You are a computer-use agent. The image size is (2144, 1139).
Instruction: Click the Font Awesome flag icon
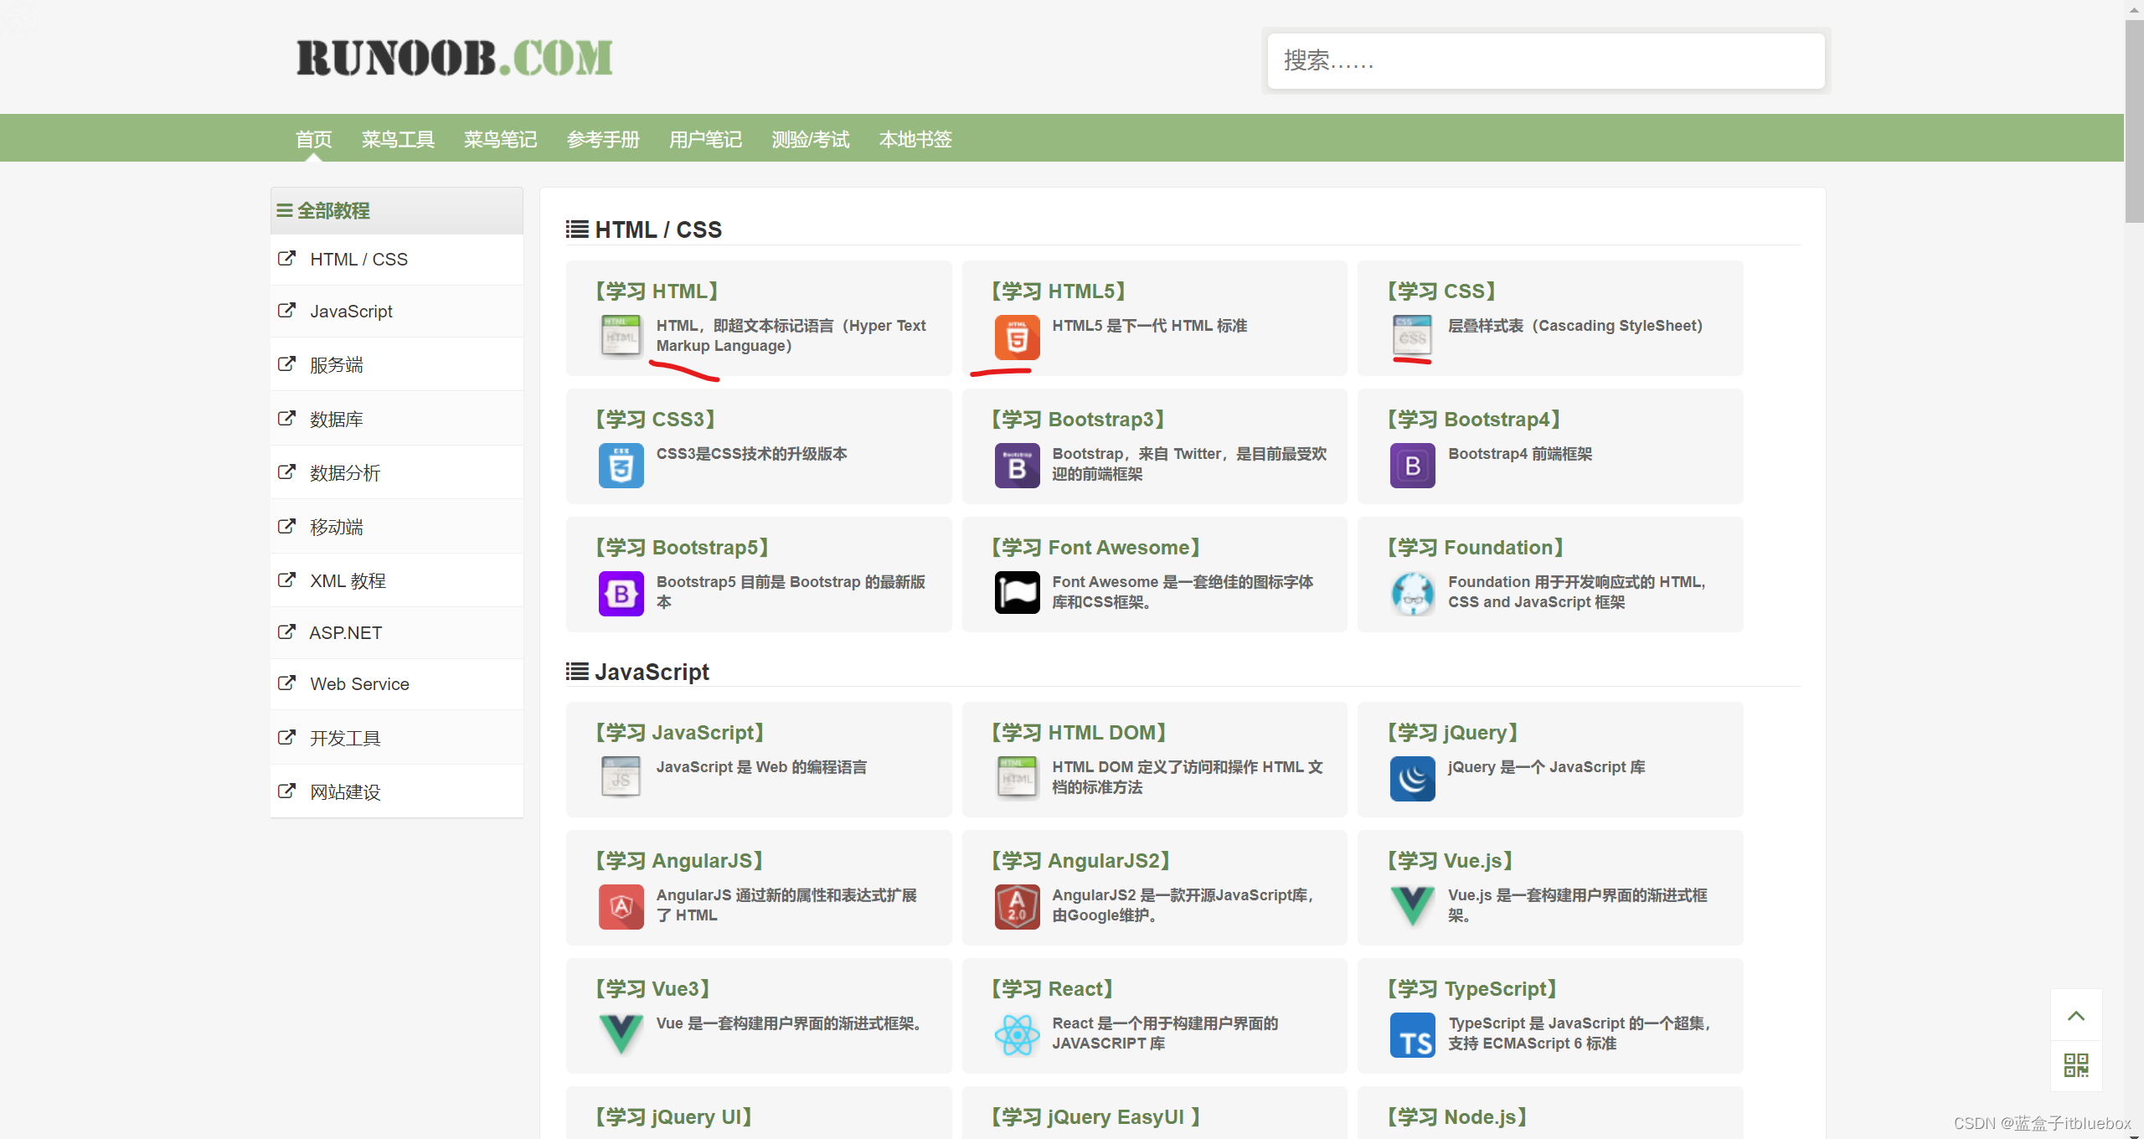(1017, 593)
